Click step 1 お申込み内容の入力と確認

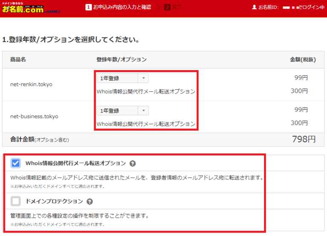(118, 7)
